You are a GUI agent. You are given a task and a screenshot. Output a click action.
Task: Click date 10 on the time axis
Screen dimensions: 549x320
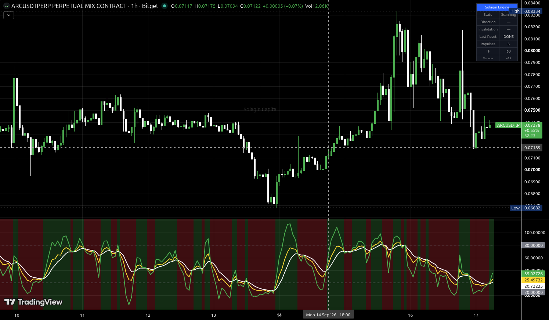(17, 315)
